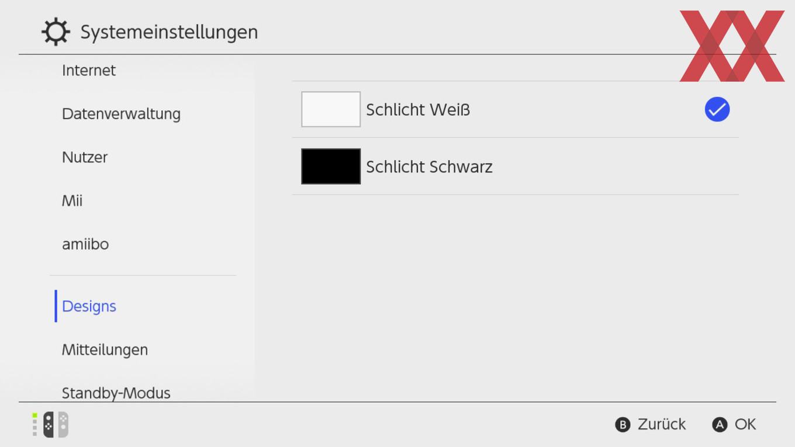Click the Joy-Con controller status icon

pos(51,425)
